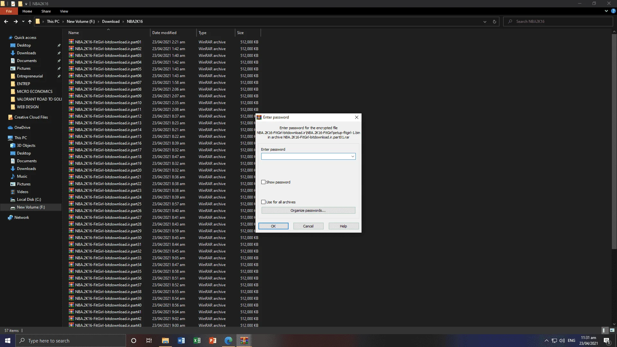Image resolution: width=617 pixels, height=347 pixels.
Task: Expand the address bar history dropdown
Action: point(485,22)
